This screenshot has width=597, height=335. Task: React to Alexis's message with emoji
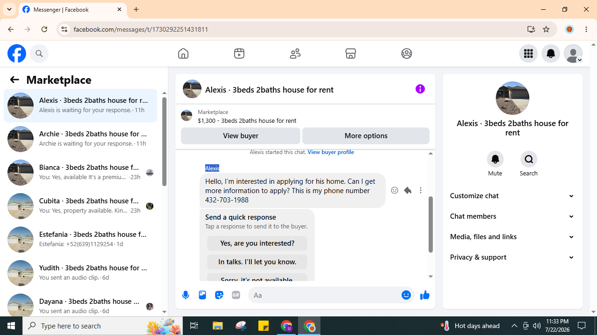pyautogui.click(x=395, y=190)
